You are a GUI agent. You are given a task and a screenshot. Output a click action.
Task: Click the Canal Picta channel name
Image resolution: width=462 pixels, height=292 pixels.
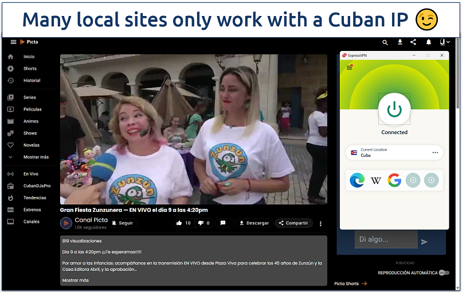click(91, 220)
